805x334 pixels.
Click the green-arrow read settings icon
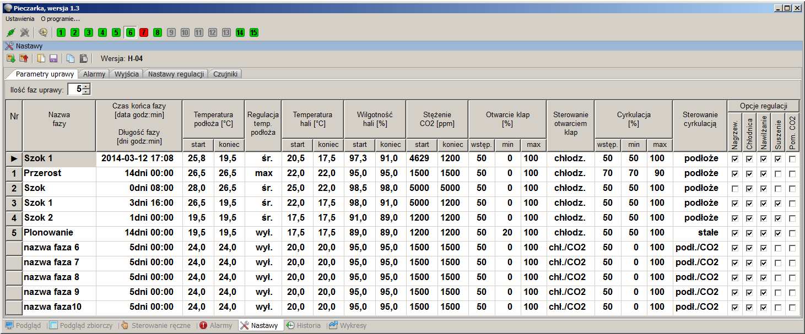(x=10, y=58)
